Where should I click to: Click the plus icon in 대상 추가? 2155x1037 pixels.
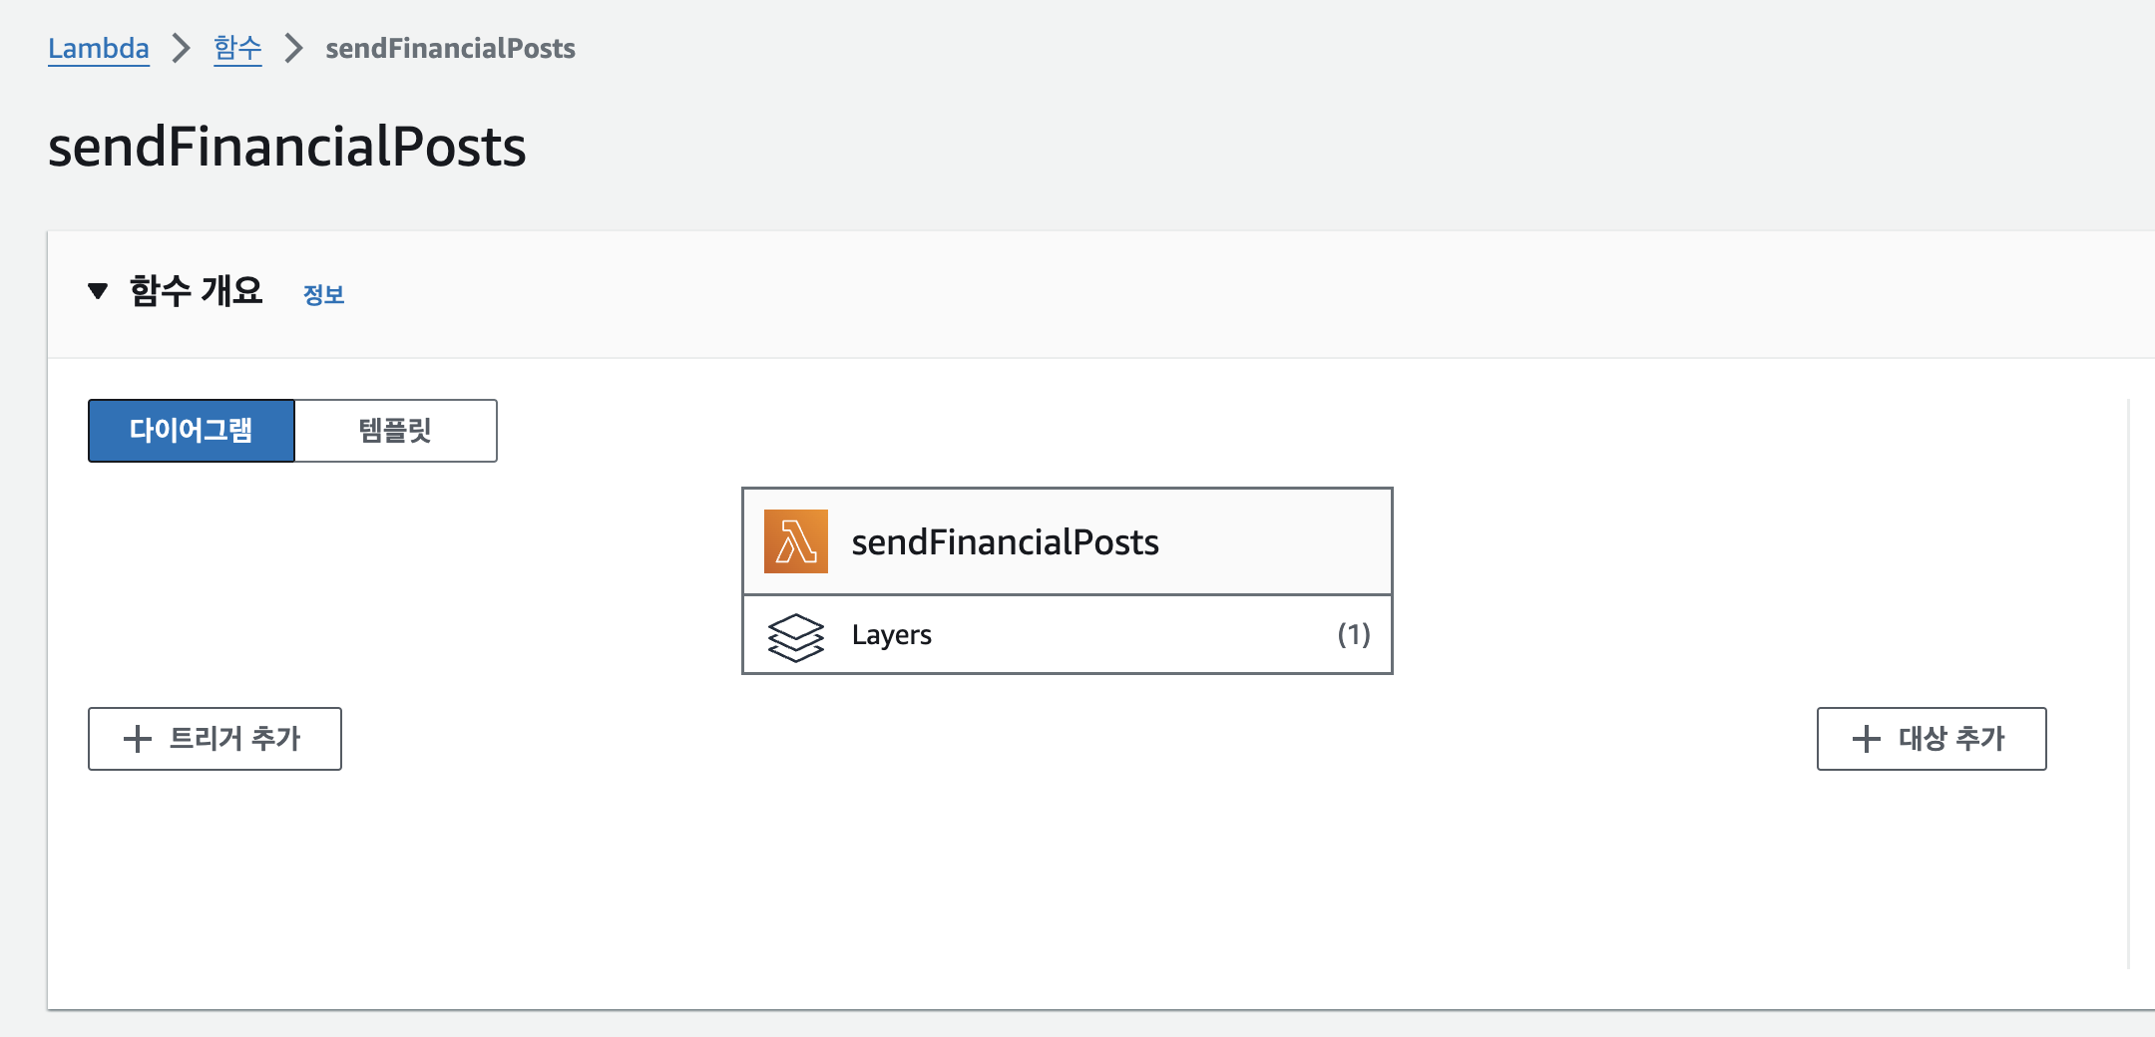(1867, 739)
